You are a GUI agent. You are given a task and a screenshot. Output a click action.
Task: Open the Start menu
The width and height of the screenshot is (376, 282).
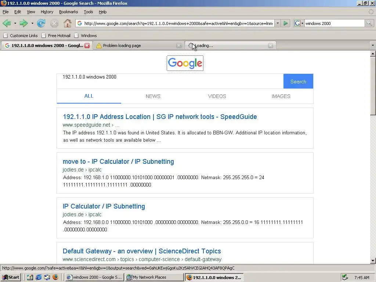coord(11,277)
